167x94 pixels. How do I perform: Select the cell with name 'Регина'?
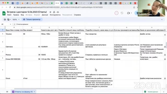pos(14,52)
